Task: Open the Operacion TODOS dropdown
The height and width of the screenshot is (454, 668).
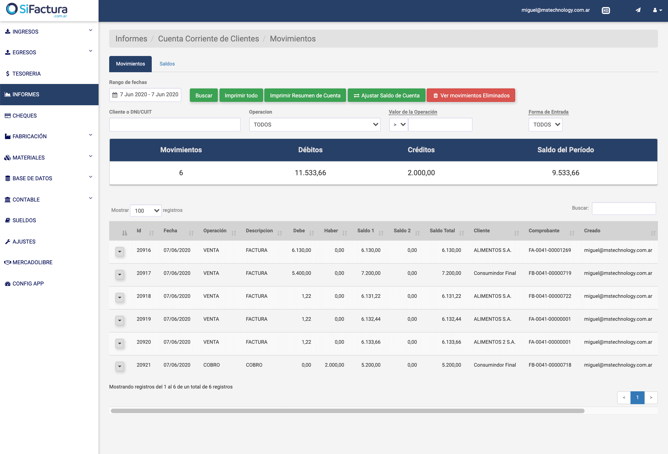Action: click(x=315, y=125)
